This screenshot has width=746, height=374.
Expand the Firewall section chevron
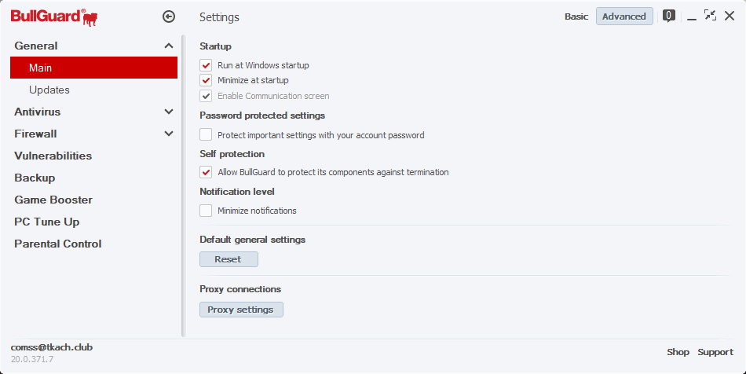pos(169,134)
